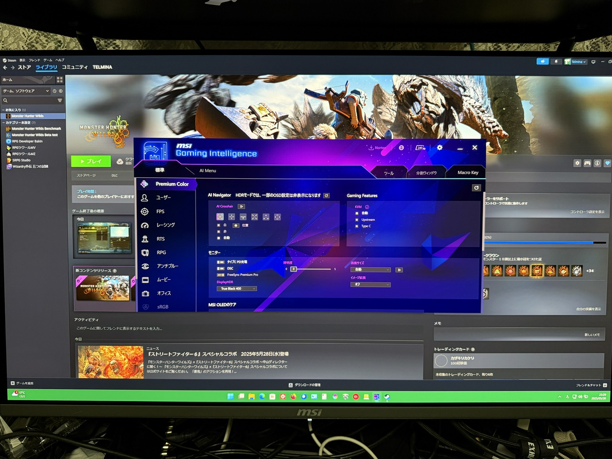Enable FreeSync Premium Pro toggle
612x459 pixels.
point(220,274)
